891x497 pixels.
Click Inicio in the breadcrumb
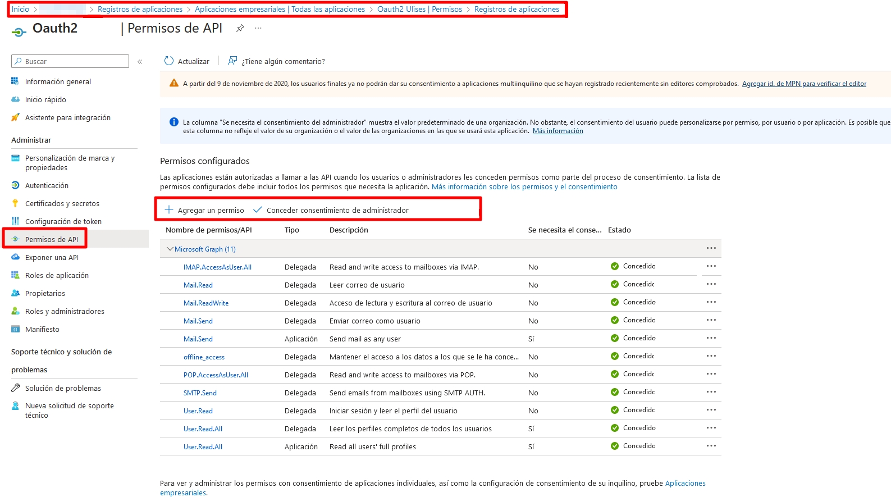[20, 10]
